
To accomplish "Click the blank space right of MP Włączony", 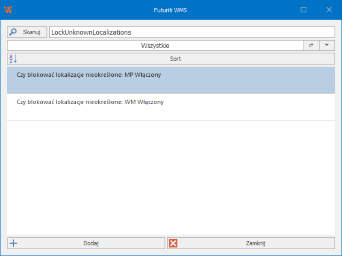I will (x=248, y=80).
